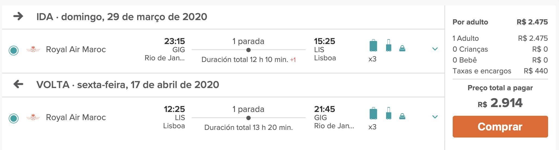Click the handbag icon on outbound flight
Screen dimensions: 559x150
402,48
